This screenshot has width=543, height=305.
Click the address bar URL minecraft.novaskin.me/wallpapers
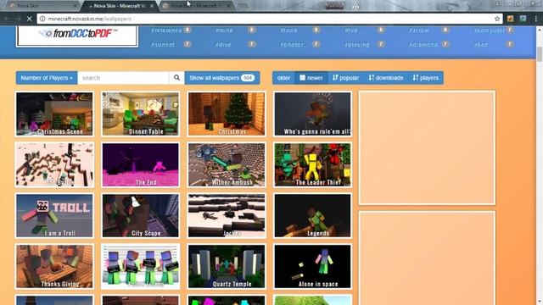click(90, 19)
